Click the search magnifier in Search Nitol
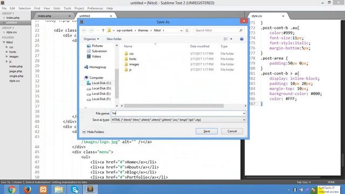Image resolution: width=345 pixels, height=194 pixels. click(241, 30)
